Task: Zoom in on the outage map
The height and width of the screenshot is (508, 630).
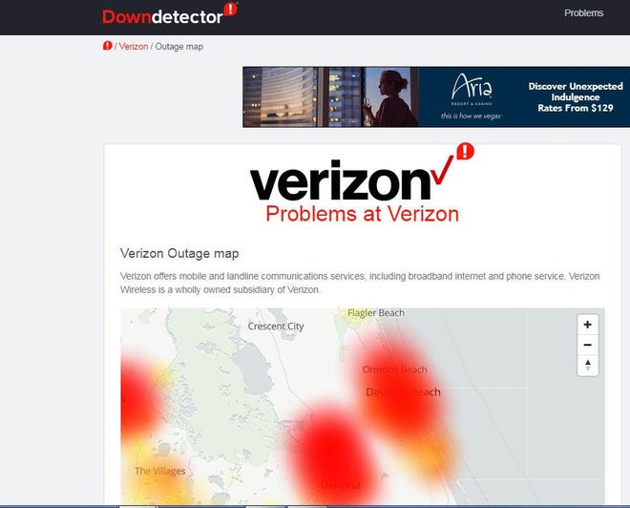Action: (587, 325)
